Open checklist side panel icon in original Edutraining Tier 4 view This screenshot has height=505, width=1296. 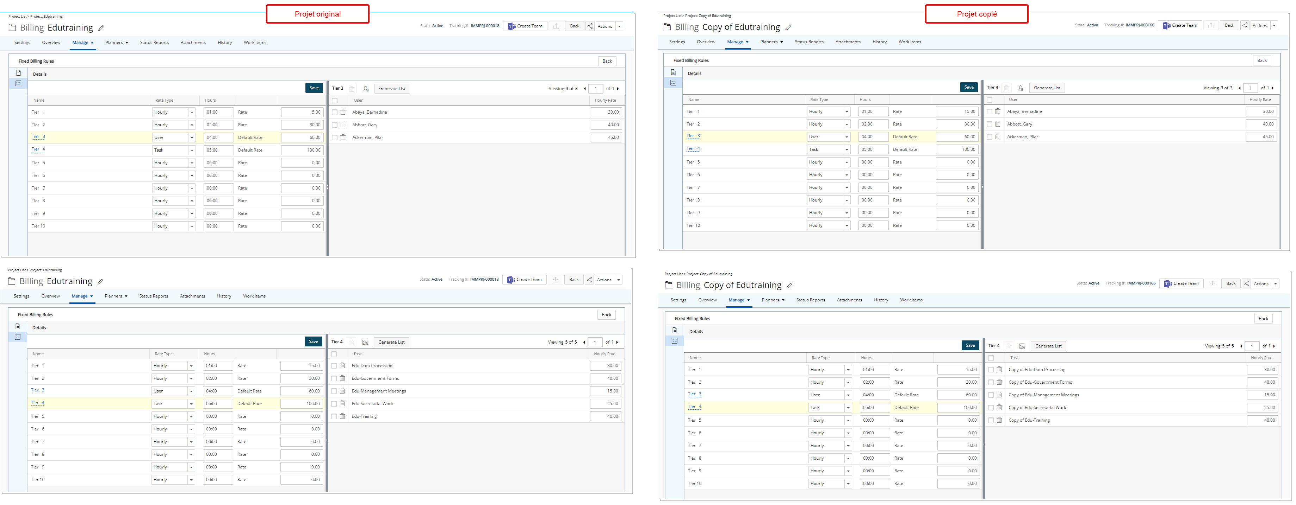tap(18, 337)
